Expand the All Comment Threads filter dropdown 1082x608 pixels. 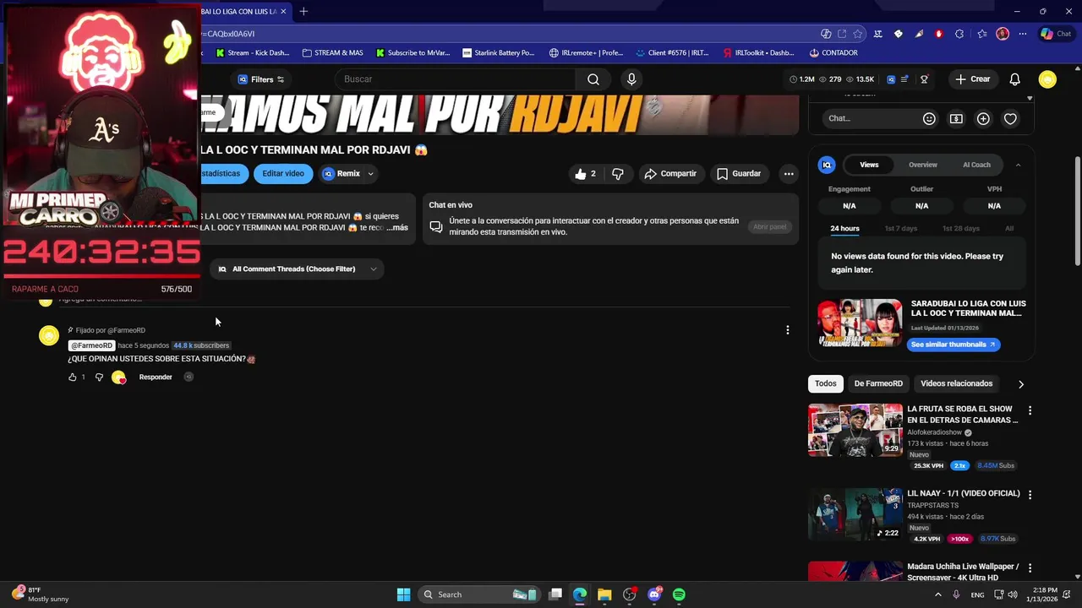(x=297, y=269)
